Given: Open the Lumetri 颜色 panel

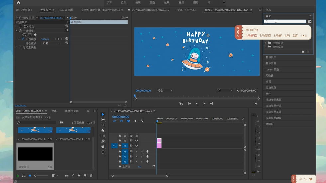Looking at the screenshot, I should [x=272, y=70].
